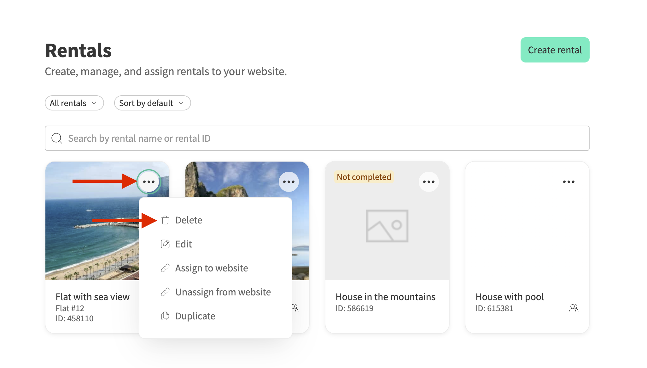Click the search magnifier icon
647x368 pixels.
[x=57, y=138]
